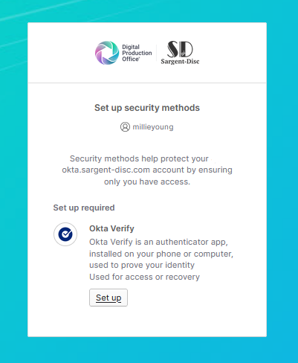
Task: Click the 'Sargent-Disc' wordmark under the monogram
Action: [x=180, y=61]
